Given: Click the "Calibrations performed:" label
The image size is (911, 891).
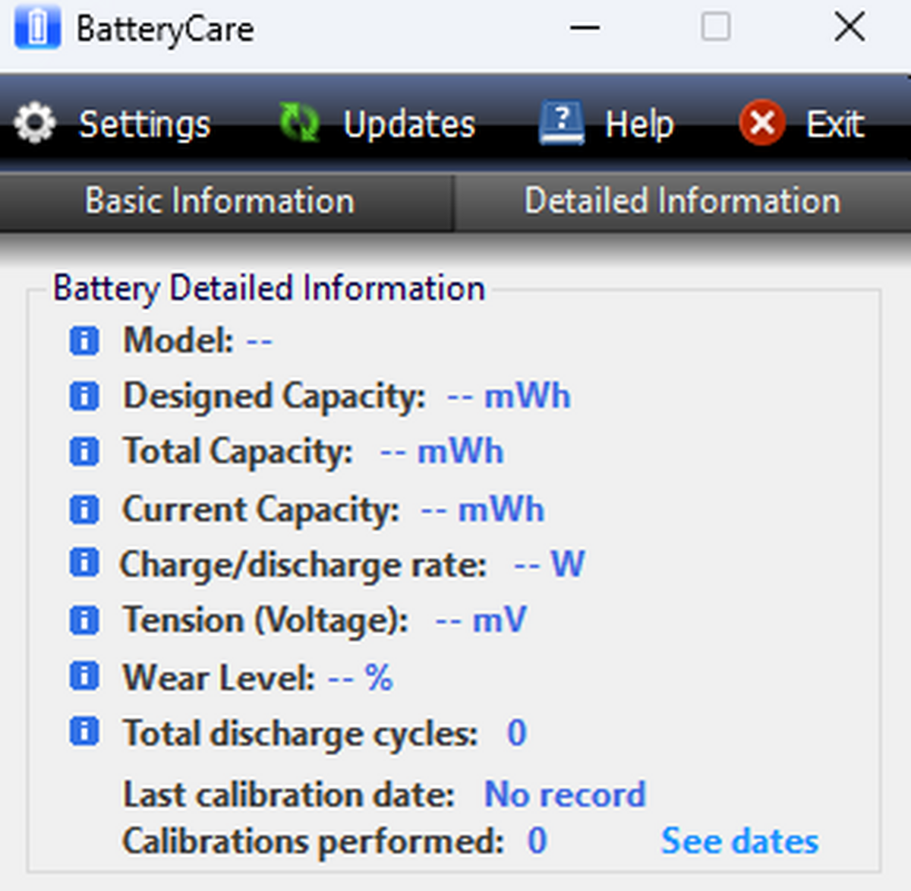Looking at the screenshot, I should [x=314, y=842].
